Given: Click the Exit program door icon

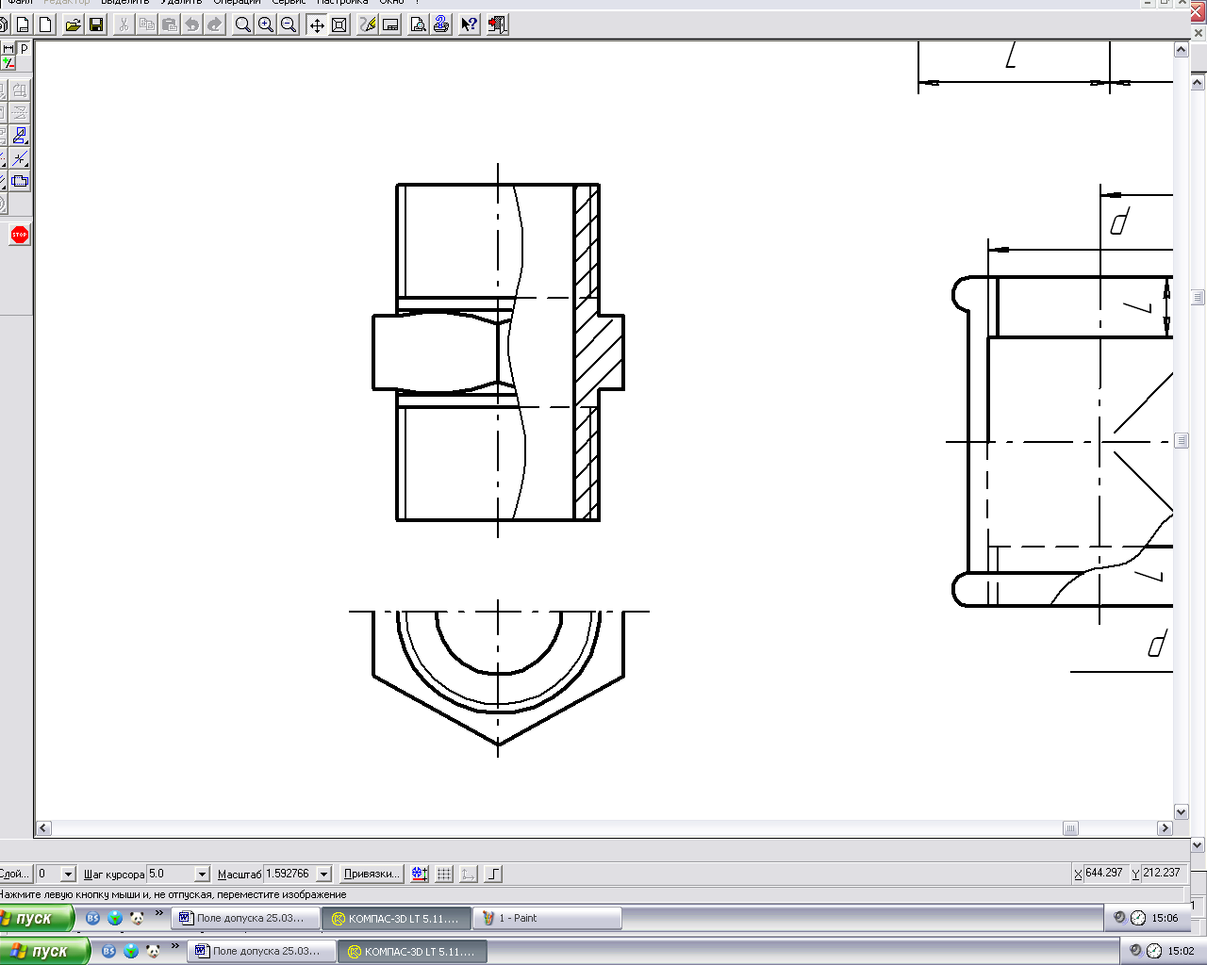Looking at the screenshot, I should (497, 25).
